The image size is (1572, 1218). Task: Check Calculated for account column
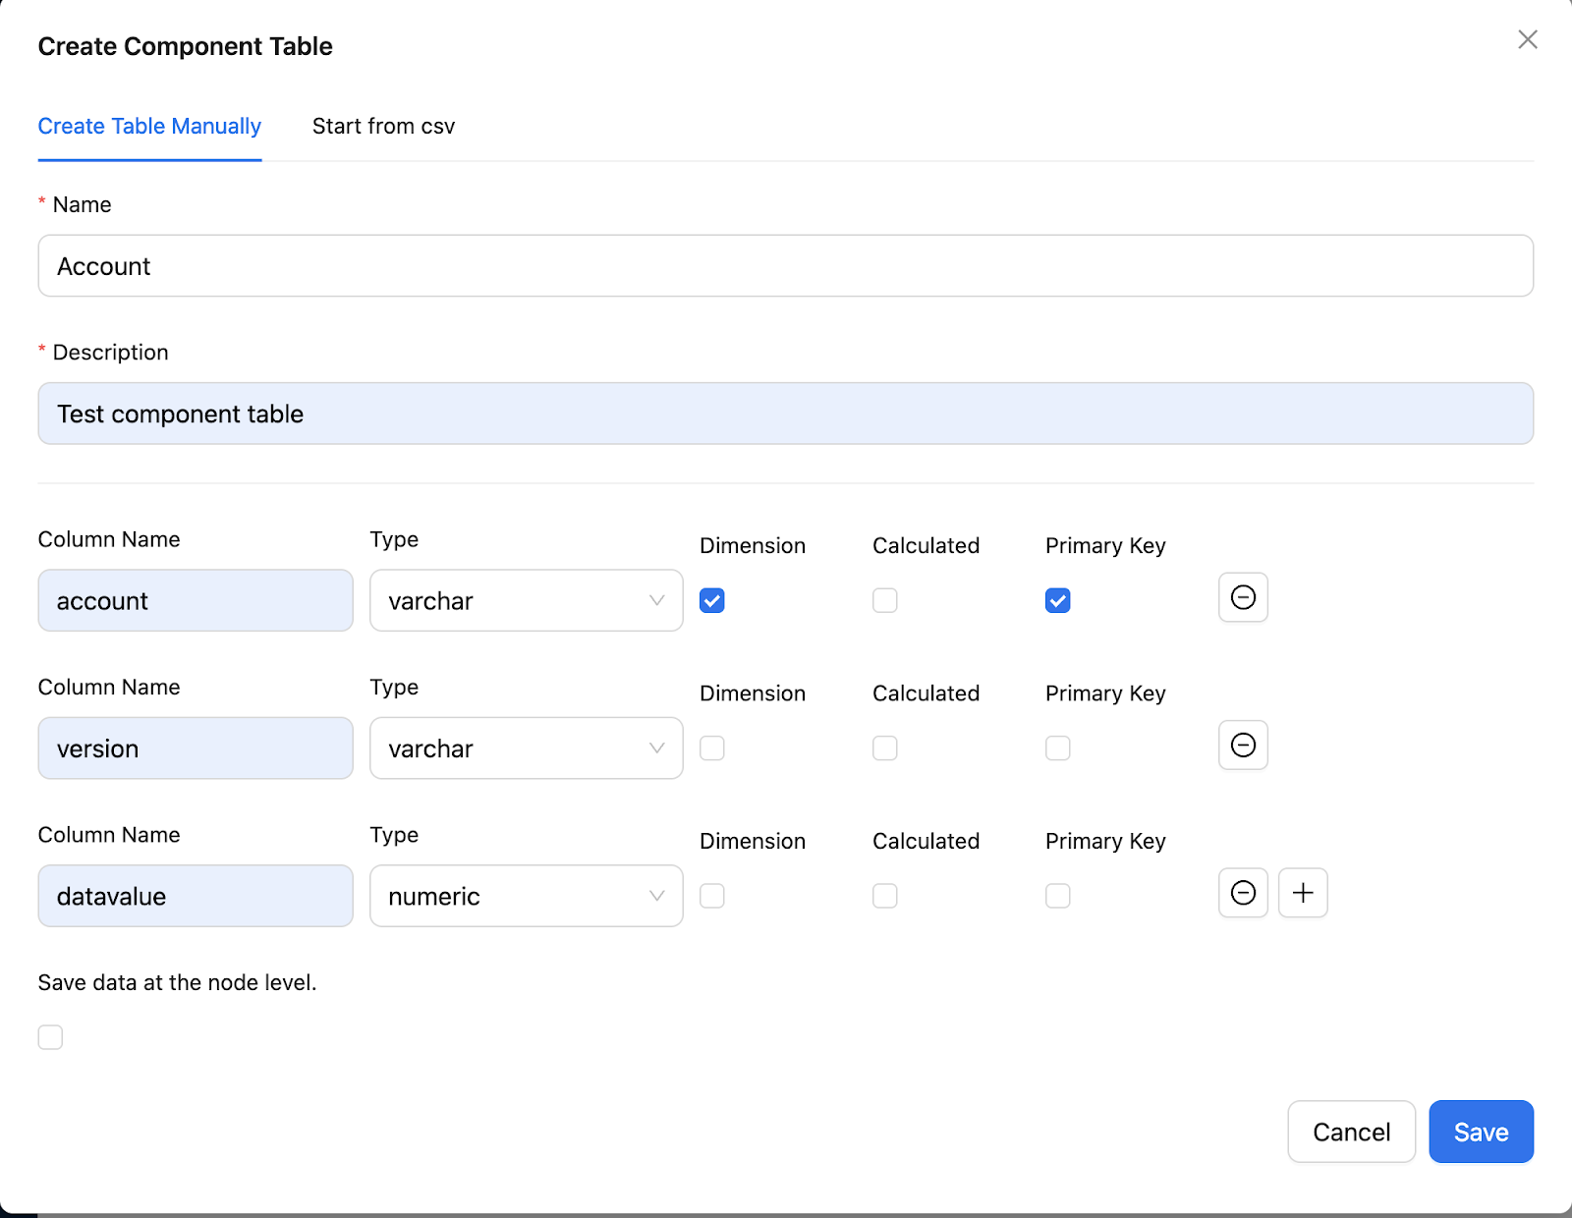point(885,600)
